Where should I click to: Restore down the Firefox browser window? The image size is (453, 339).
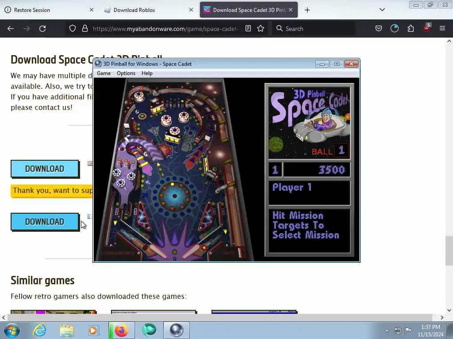click(x=430, y=4)
